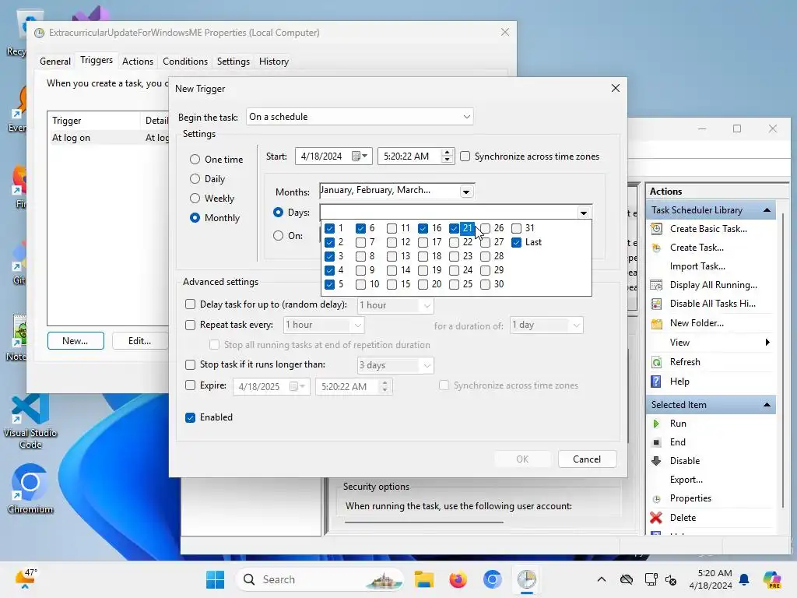The width and height of the screenshot is (797, 598).
Task: Collapse the Selected Item section
Action: 767,405
